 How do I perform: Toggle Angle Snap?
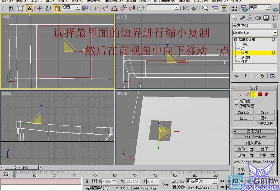(x=114, y=8)
